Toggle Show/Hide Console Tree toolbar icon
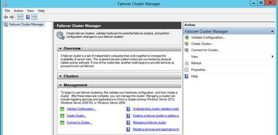Viewport: 278px width, 135px height. point(20,17)
